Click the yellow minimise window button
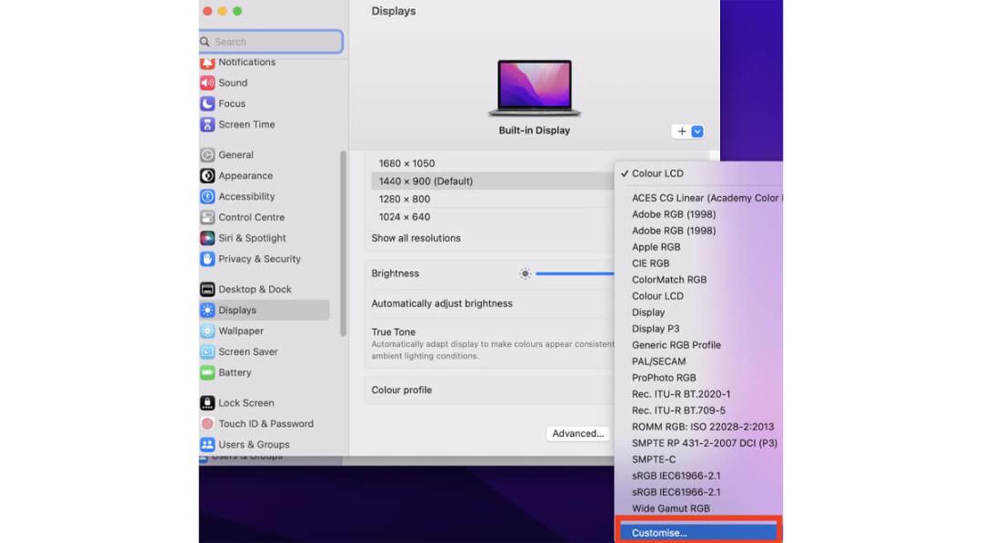Image resolution: width=982 pixels, height=543 pixels. click(223, 11)
